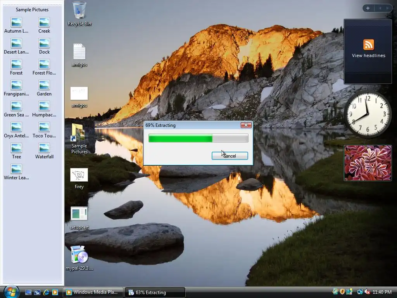Select the firey image file icon

[x=79, y=178]
